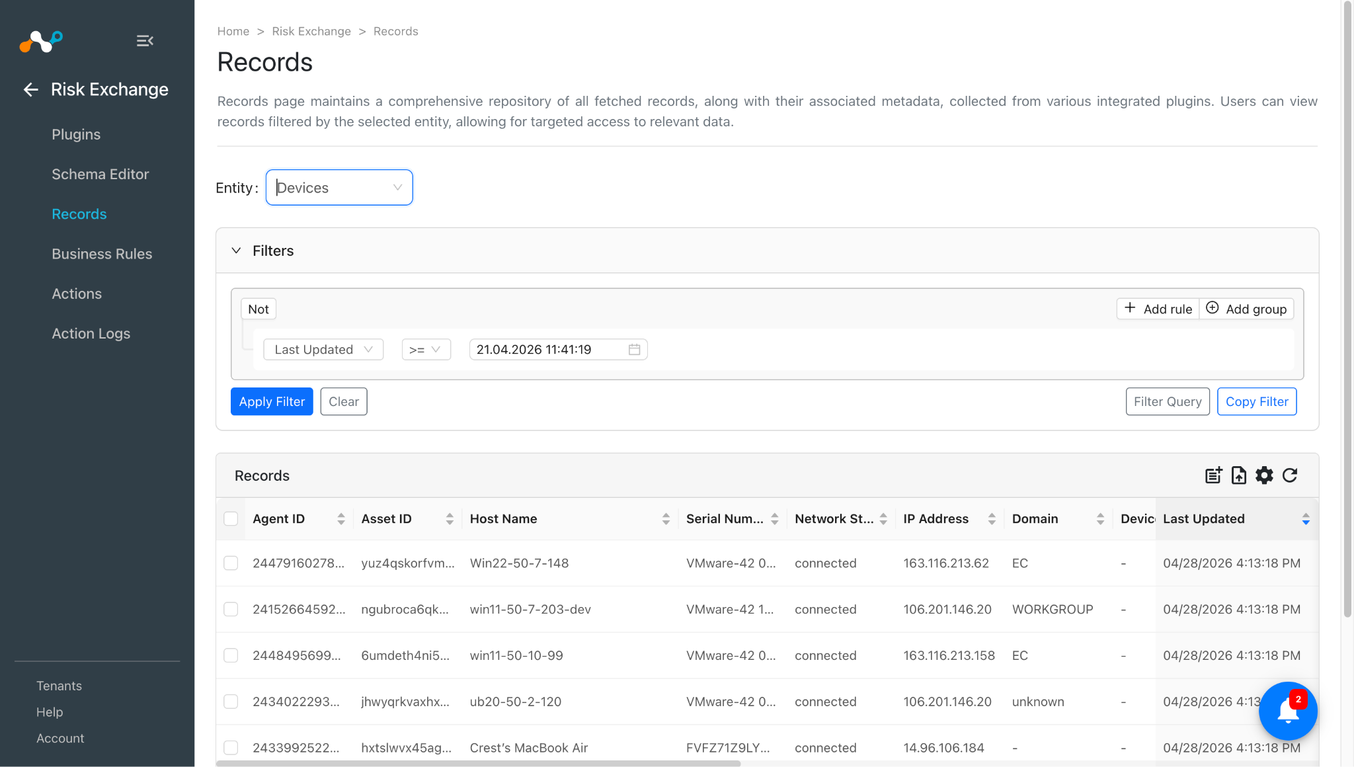
Task: Click the Copy Filter button
Action: 1257,401
